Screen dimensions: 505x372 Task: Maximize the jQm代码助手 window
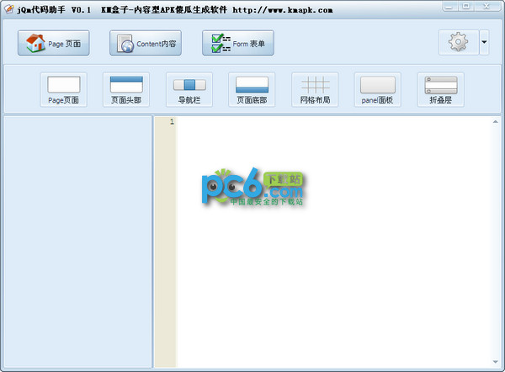tap(465, 7)
